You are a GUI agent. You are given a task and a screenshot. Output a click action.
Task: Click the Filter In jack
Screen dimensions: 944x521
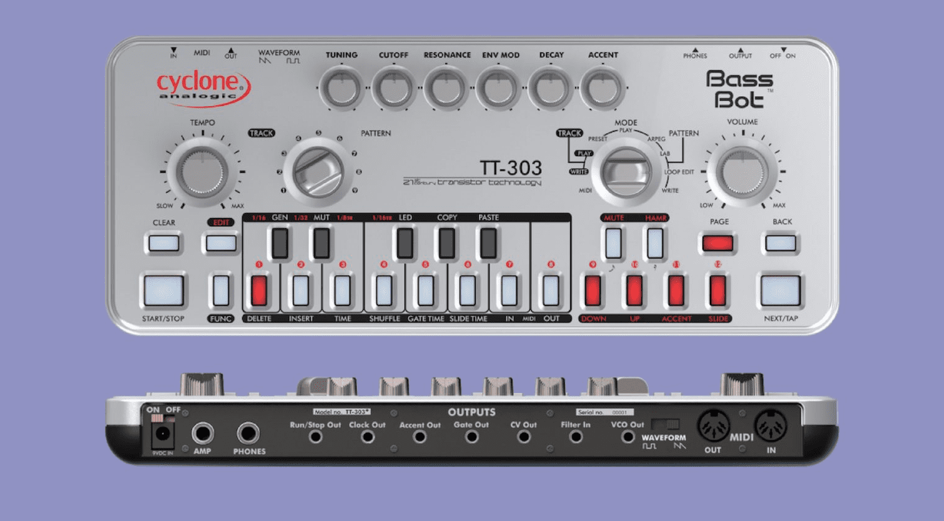click(576, 437)
